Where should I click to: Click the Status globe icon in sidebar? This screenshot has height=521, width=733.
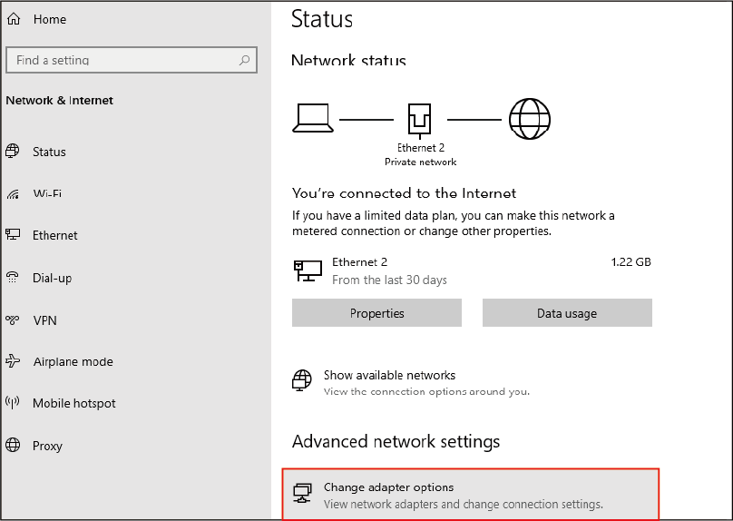click(x=14, y=152)
